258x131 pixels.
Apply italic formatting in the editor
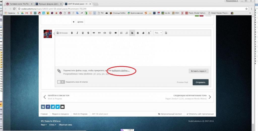tap(77, 33)
